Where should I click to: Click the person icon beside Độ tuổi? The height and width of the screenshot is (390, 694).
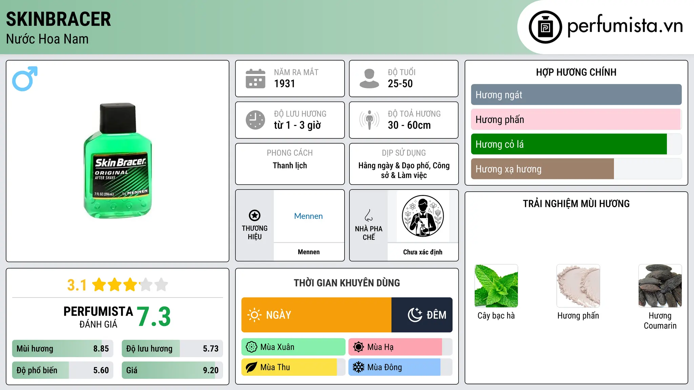pos(369,79)
